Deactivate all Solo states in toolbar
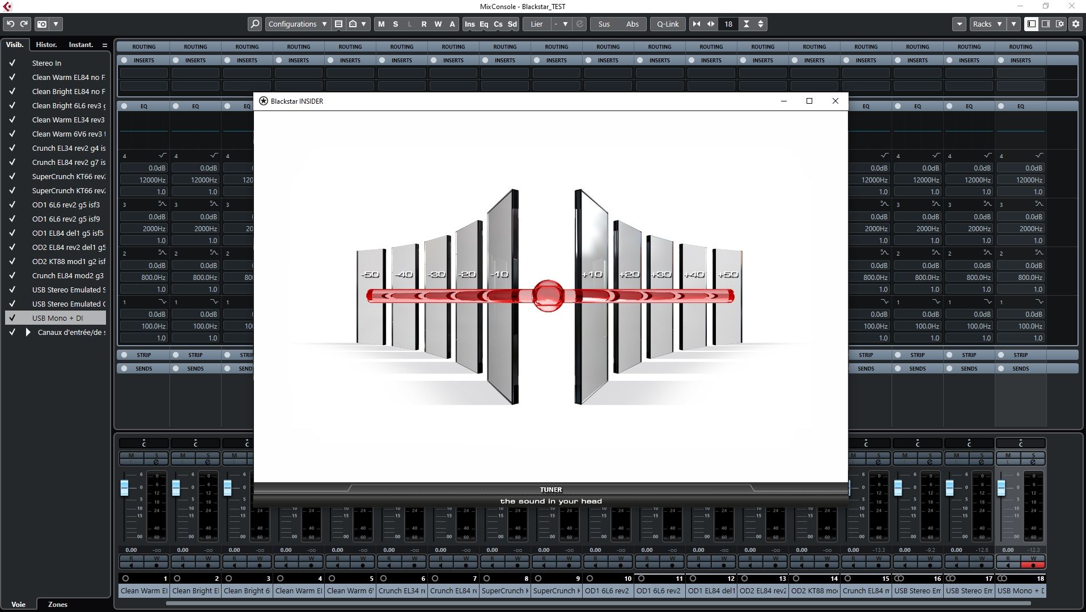This screenshot has width=1086, height=612. pos(396,24)
